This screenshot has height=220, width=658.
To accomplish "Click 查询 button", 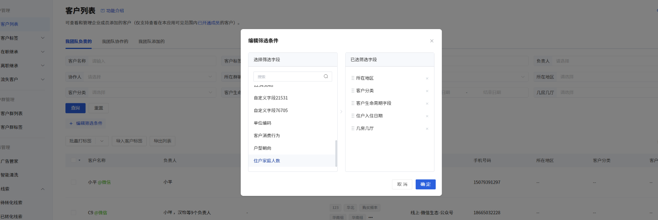I will coord(75,108).
